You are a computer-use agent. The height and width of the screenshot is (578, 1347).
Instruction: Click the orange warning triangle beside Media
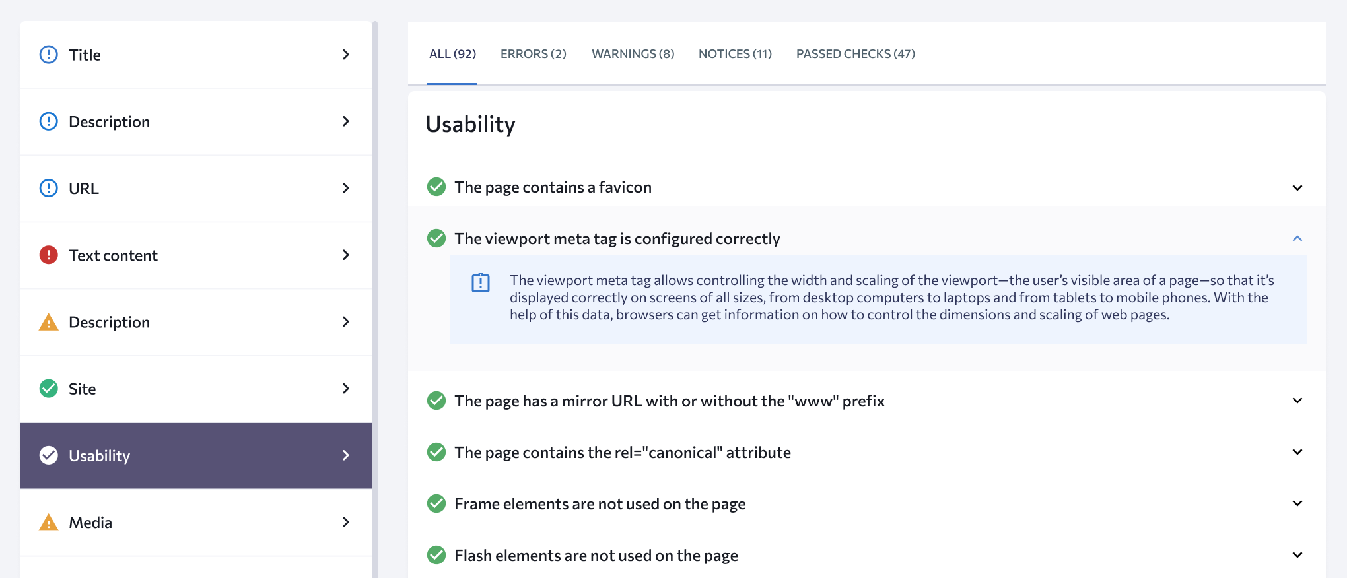click(49, 522)
